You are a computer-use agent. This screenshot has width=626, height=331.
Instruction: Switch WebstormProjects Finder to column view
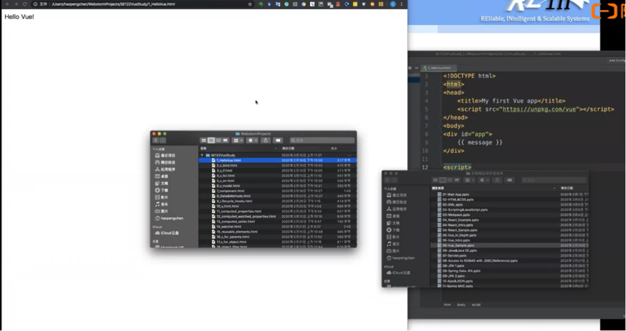[x=219, y=141]
